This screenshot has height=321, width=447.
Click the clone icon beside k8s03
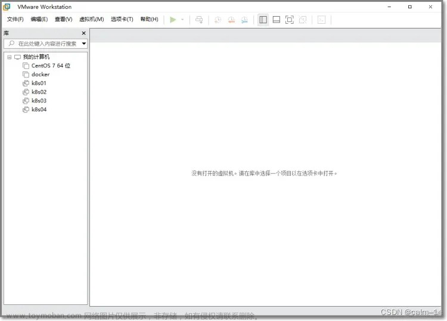26,101
